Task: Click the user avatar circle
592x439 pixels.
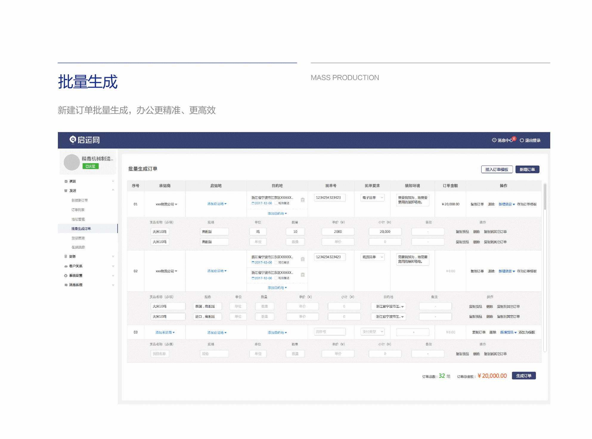Action: 72,162
